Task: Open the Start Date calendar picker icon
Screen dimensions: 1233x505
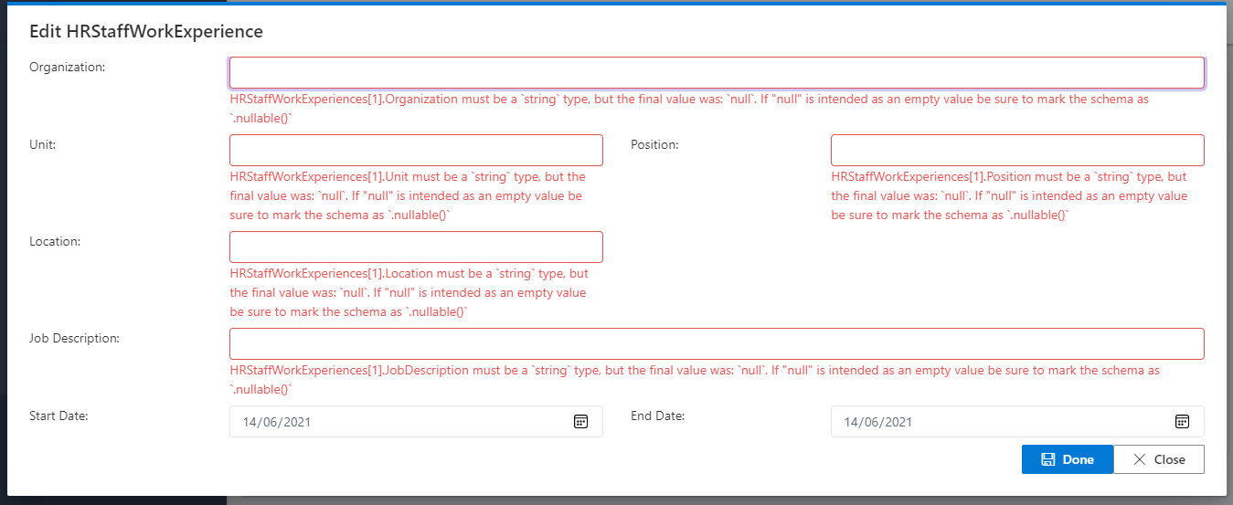Action: (x=579, y=421)
